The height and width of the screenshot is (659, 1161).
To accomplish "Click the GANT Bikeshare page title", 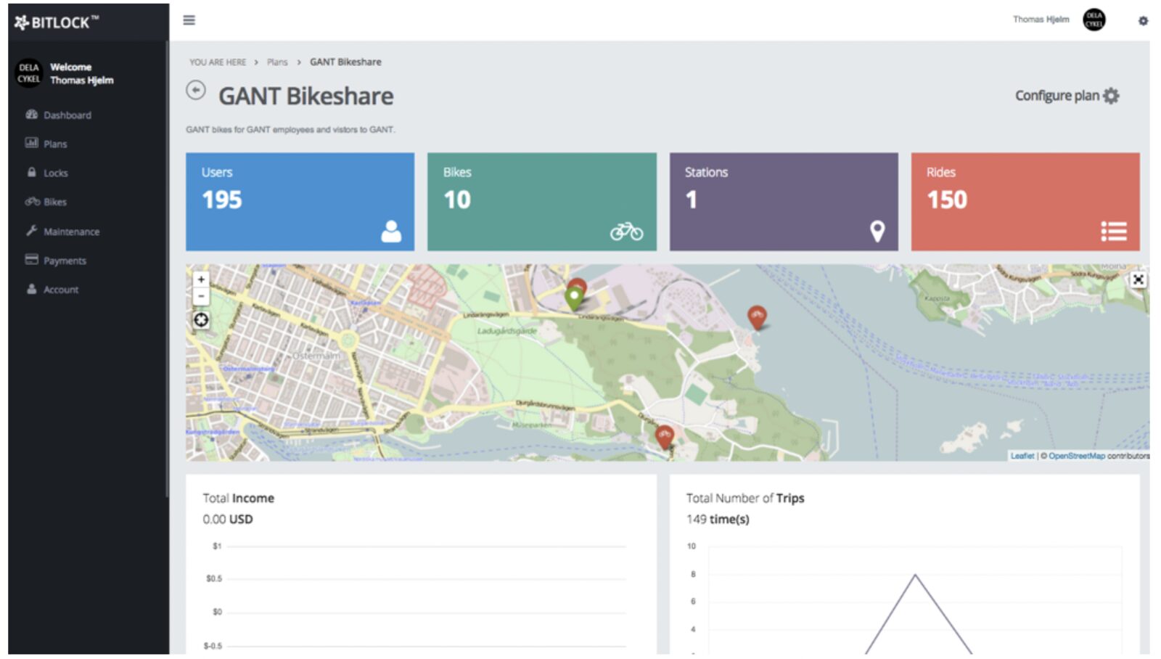I will coord(306,96).
